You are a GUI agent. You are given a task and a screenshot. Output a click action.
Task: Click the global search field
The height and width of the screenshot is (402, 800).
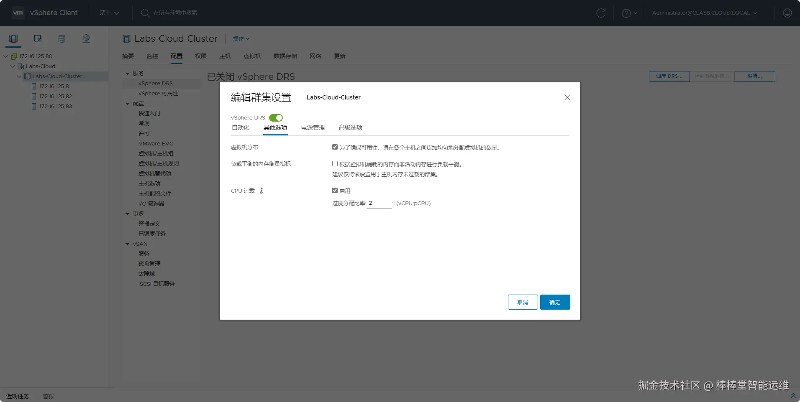click(x=176, y=13)
